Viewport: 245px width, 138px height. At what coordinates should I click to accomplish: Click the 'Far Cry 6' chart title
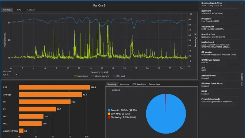pyautogui.click(x=99, y=6)
